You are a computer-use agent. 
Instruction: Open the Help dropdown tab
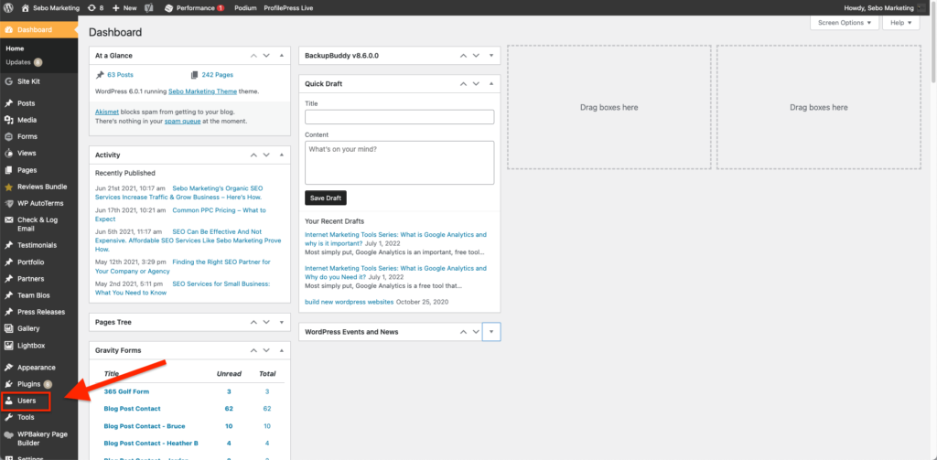tap(901, 23)
